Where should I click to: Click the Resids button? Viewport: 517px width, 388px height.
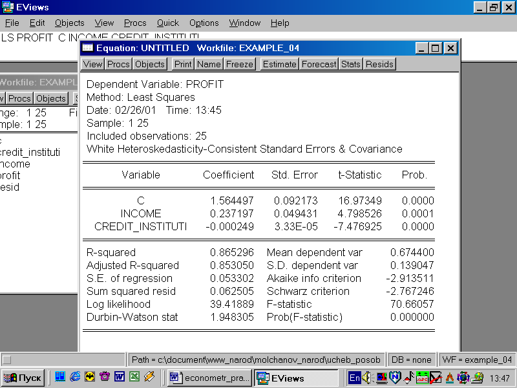(x=379, y=64)
